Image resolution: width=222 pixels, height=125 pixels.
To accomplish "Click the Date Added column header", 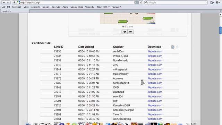I will tap(86, 47).
